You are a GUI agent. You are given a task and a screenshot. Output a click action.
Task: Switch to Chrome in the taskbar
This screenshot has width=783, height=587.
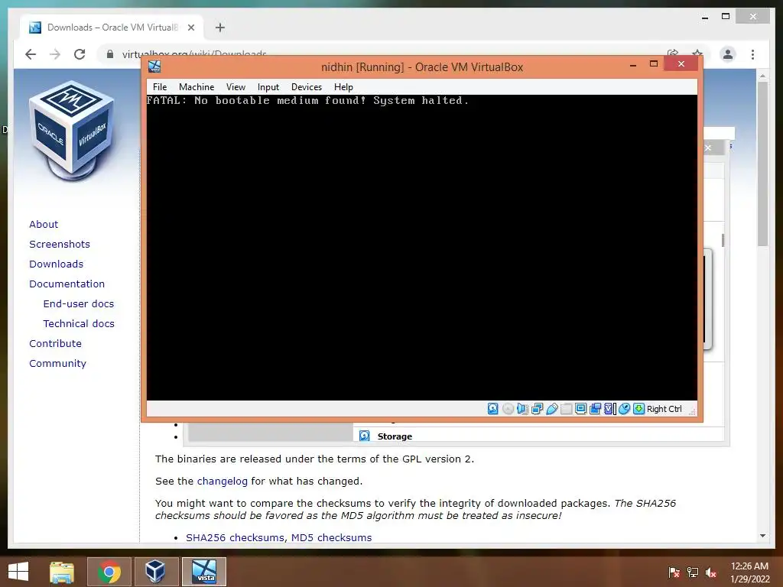(109, 572)
